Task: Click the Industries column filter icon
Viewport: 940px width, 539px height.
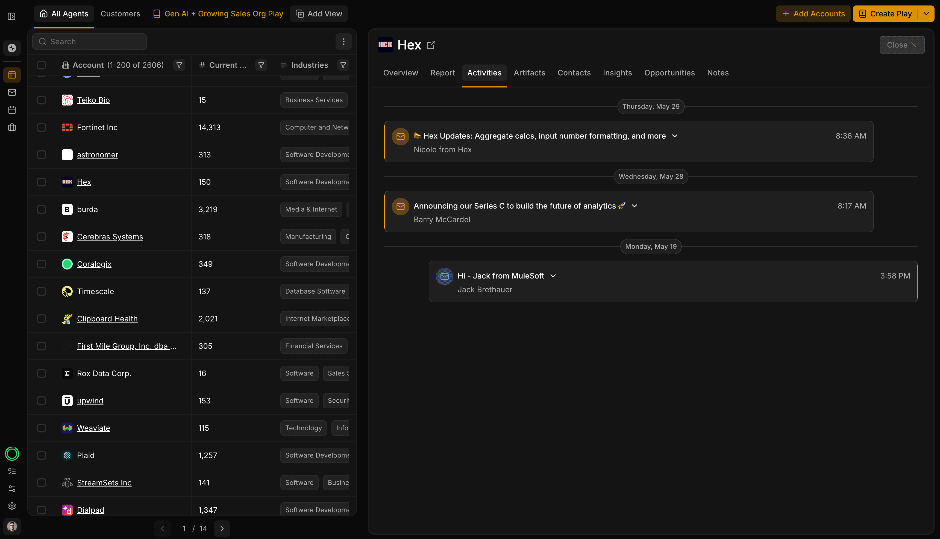Action: pos(343,65)
